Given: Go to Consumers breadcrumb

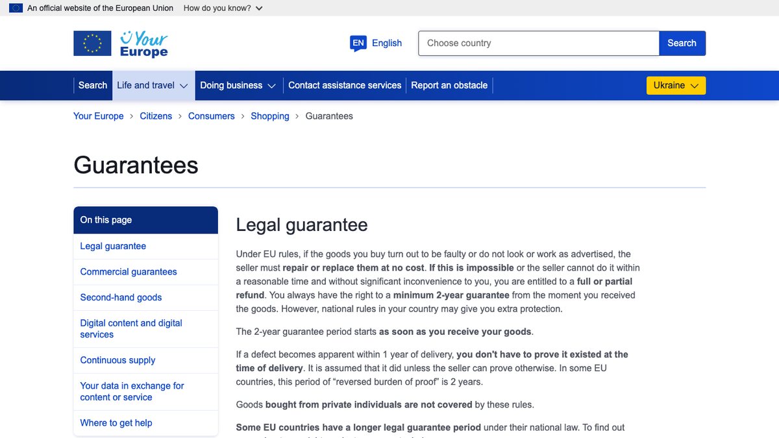Looking at the screenshot, I should click(212, 116).
